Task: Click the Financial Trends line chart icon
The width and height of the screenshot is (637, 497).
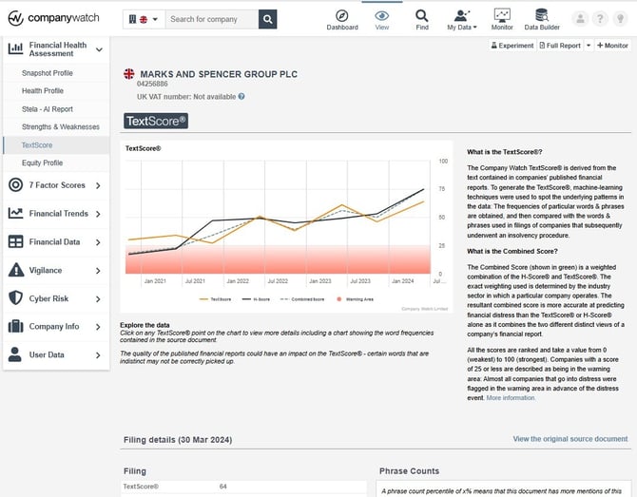Action: [15, 213]
